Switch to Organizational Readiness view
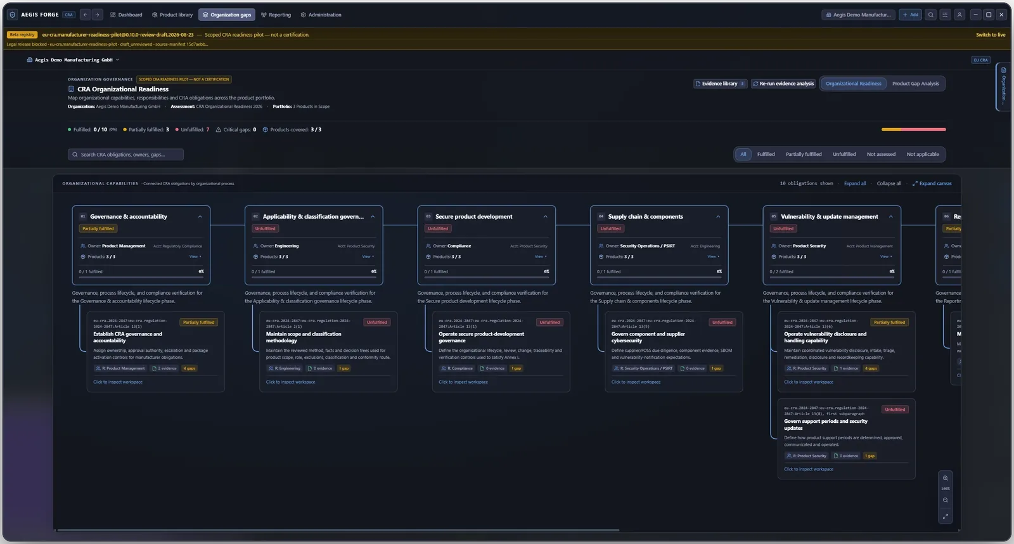 click(x=853, y=84)
